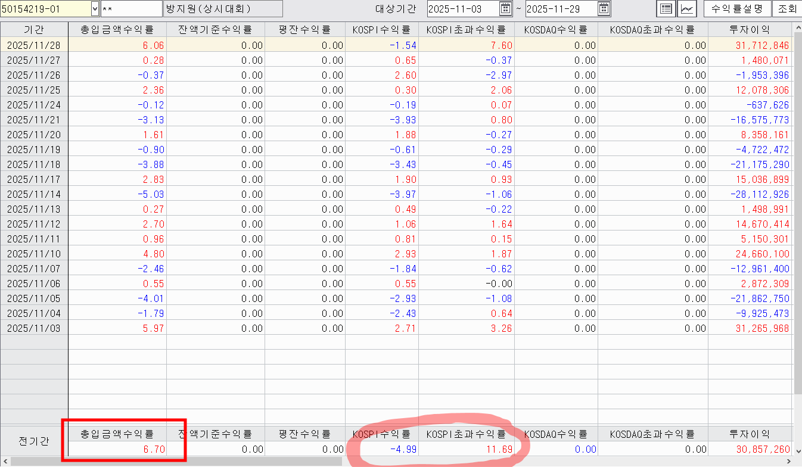Viewport: 802px width, 467px height.
Task: Switch to chart view icon
Action: pyautogui.click(x=688, y=9)
